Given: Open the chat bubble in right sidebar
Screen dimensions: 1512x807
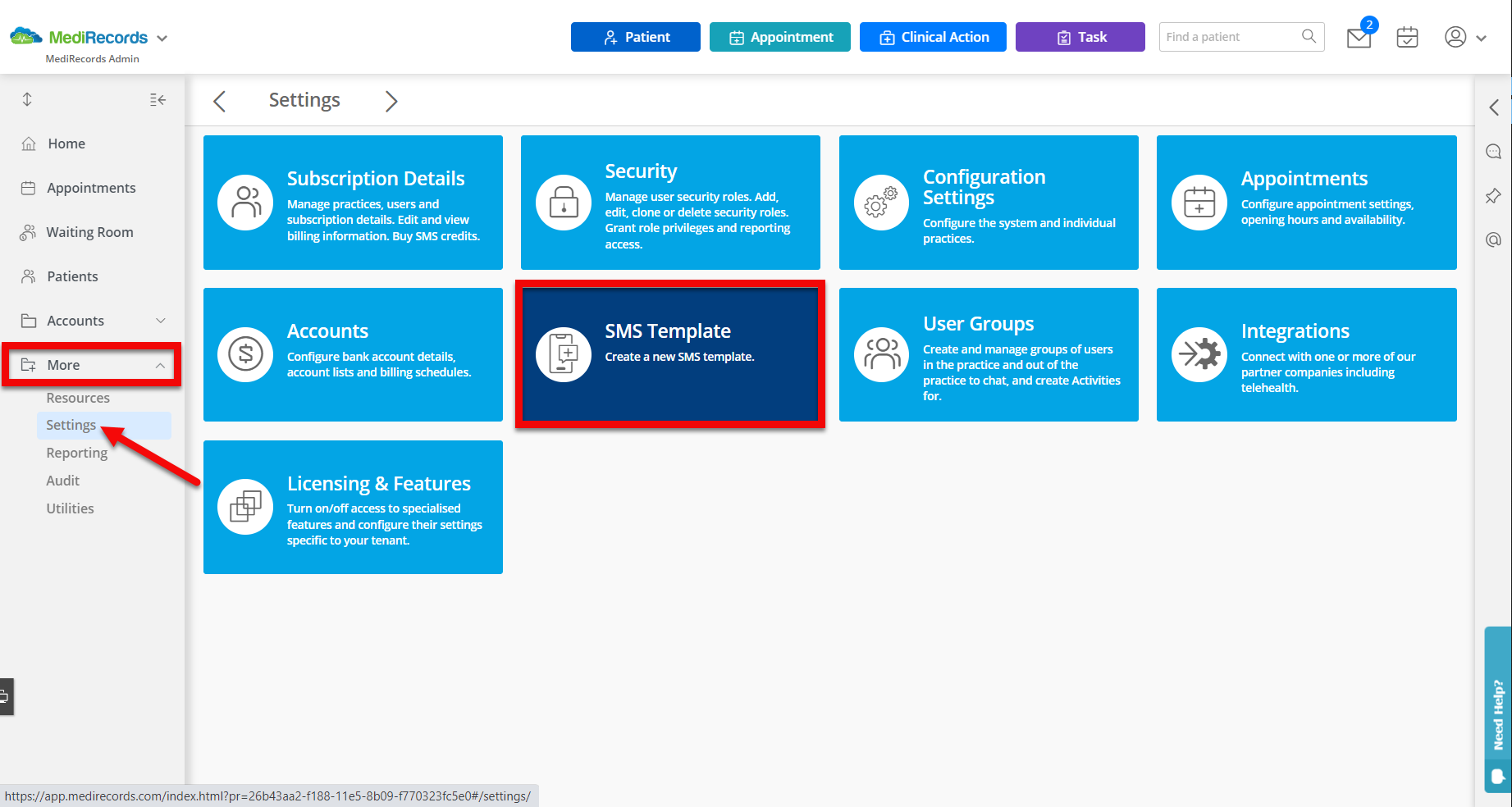Looking at the screenshot, I should [x=1493, y=151].
